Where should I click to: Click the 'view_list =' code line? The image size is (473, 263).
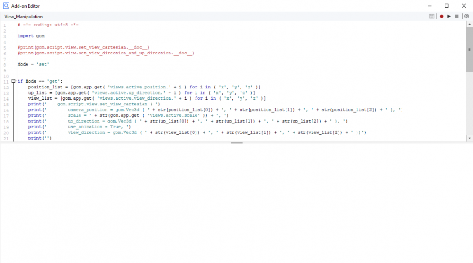coord(147,98)
